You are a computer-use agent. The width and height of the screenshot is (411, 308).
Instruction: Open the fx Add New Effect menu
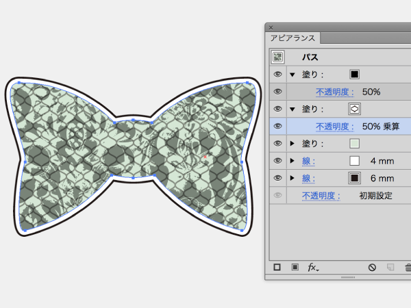(313, 268)
